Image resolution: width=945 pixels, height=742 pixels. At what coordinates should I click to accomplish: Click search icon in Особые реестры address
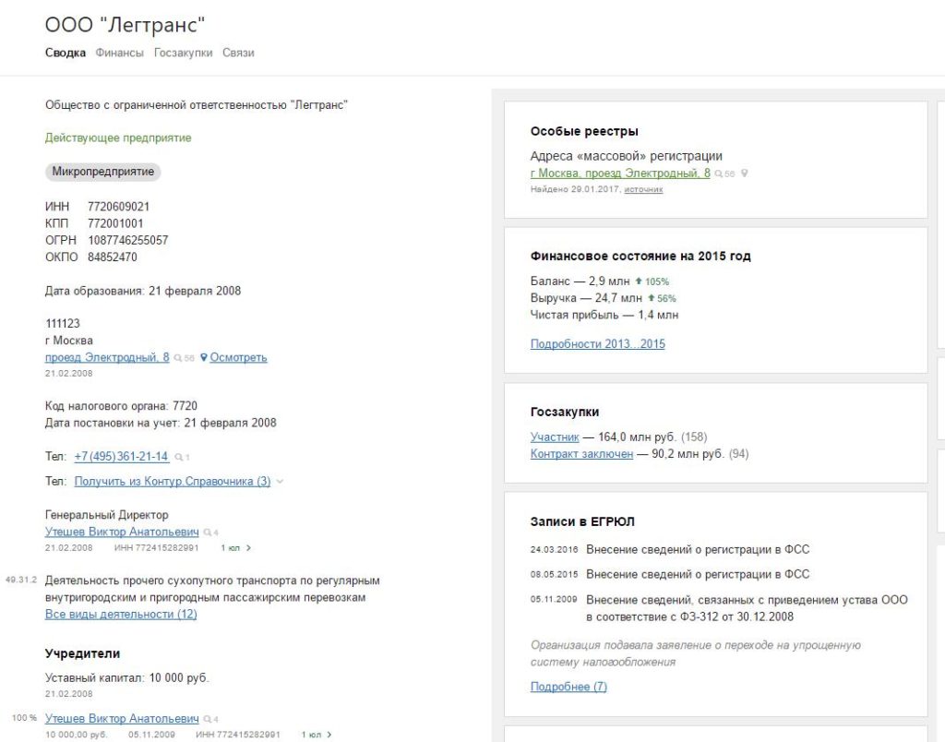point(718,174)
